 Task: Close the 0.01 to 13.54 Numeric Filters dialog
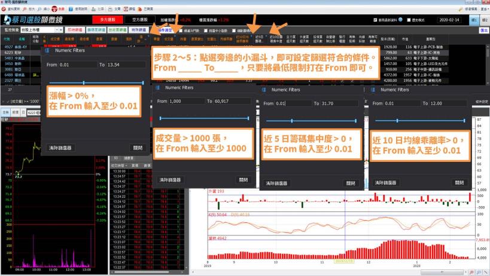pos(138,148)
